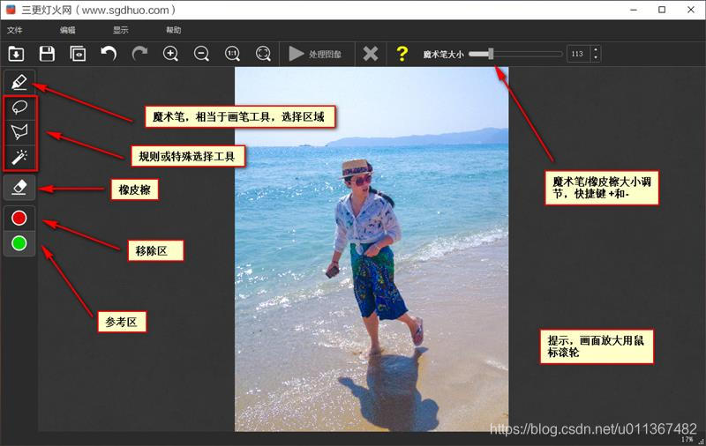Viewport: 706px width, 446px height.
Task: Zoom in with the magnifier plus icon
Action: (170, 54)
